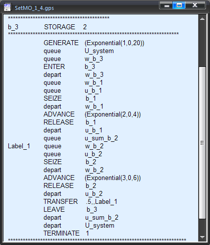Screen dimensions: 210x245
Task: Click the vertical scrollbar thumb grip
Action: [202, 143]
